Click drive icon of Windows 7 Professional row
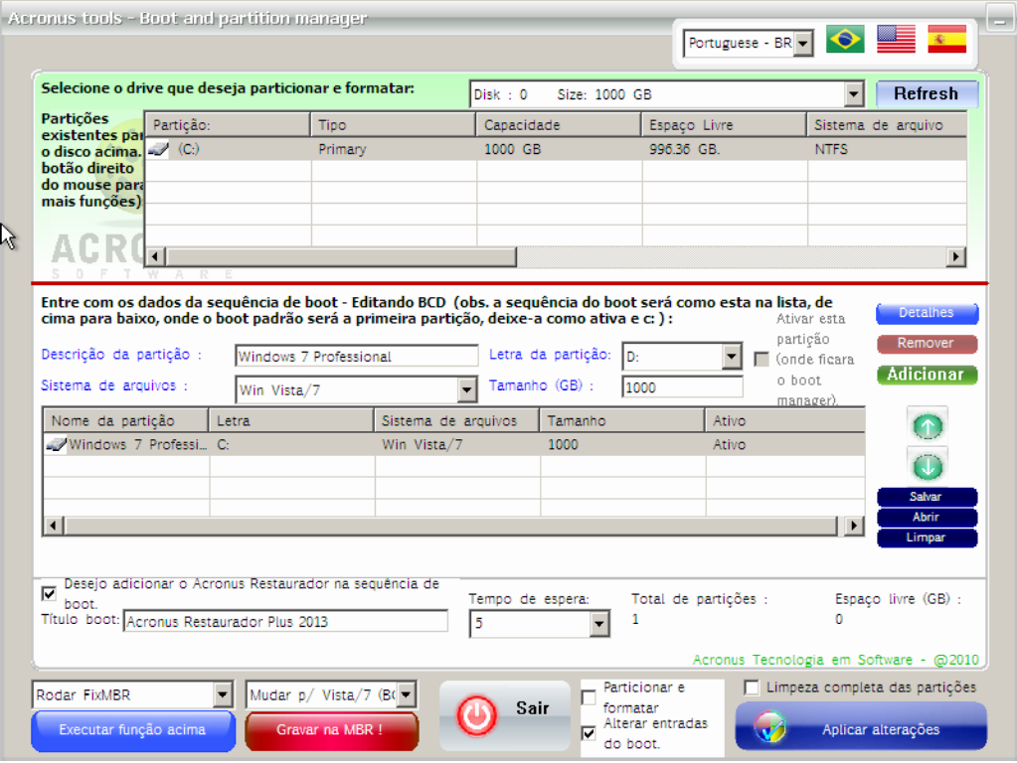The height and width of the screenshot is (763, 1017). click(56, 445)
